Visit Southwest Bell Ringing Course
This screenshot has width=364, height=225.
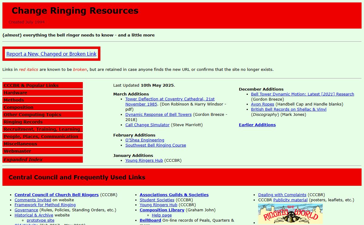pyautogui.click(x=156, y=145)
